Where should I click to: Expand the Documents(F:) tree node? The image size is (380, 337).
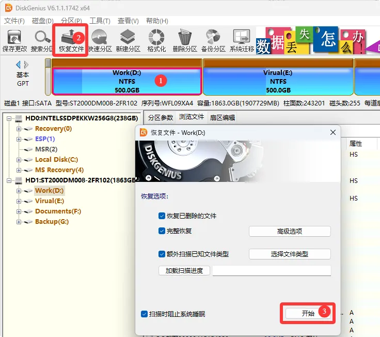pyautogui.click(x=19, y=211)
